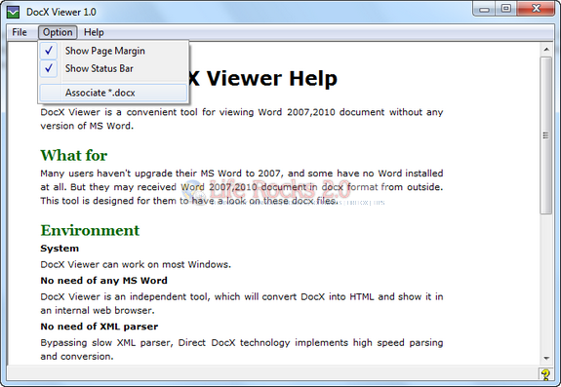Open the Help menu

coord(94,32)
